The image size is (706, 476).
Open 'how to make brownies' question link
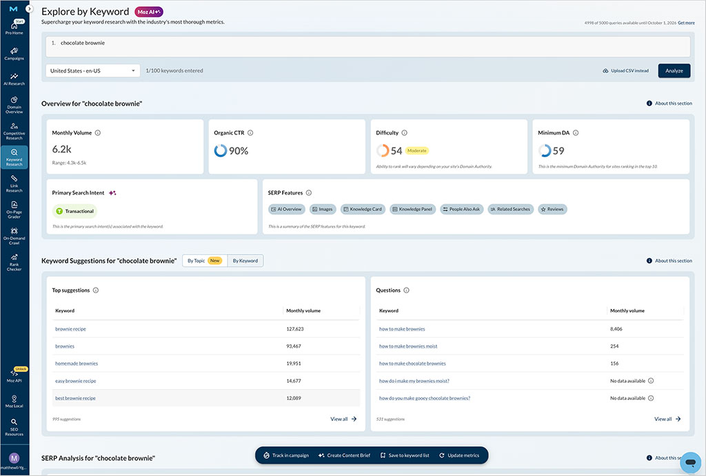pos(402,329)
